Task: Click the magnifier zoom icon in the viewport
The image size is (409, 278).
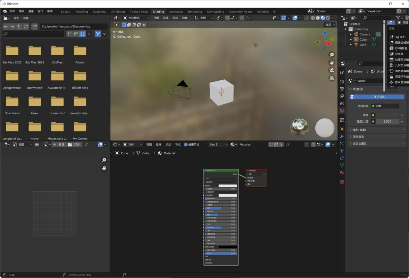Action: (x=331, y=55)
